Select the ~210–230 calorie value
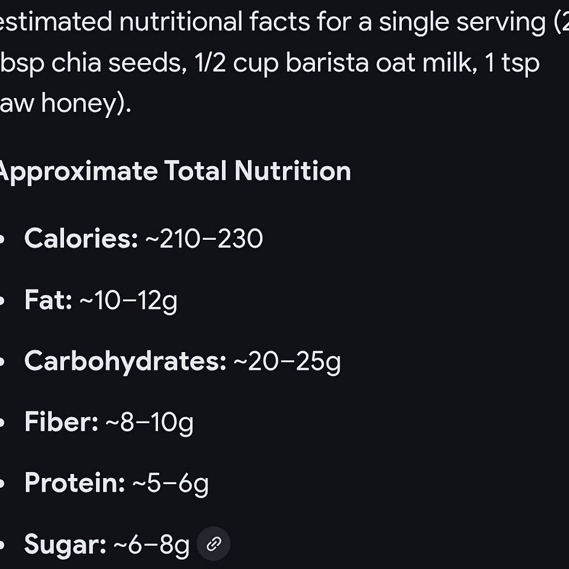This screenshot has width=569, height=569. [204, 238]
